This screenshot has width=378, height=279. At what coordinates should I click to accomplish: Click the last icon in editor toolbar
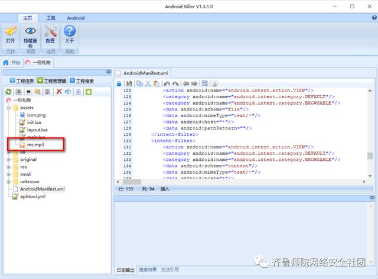[x=215, y=83]
